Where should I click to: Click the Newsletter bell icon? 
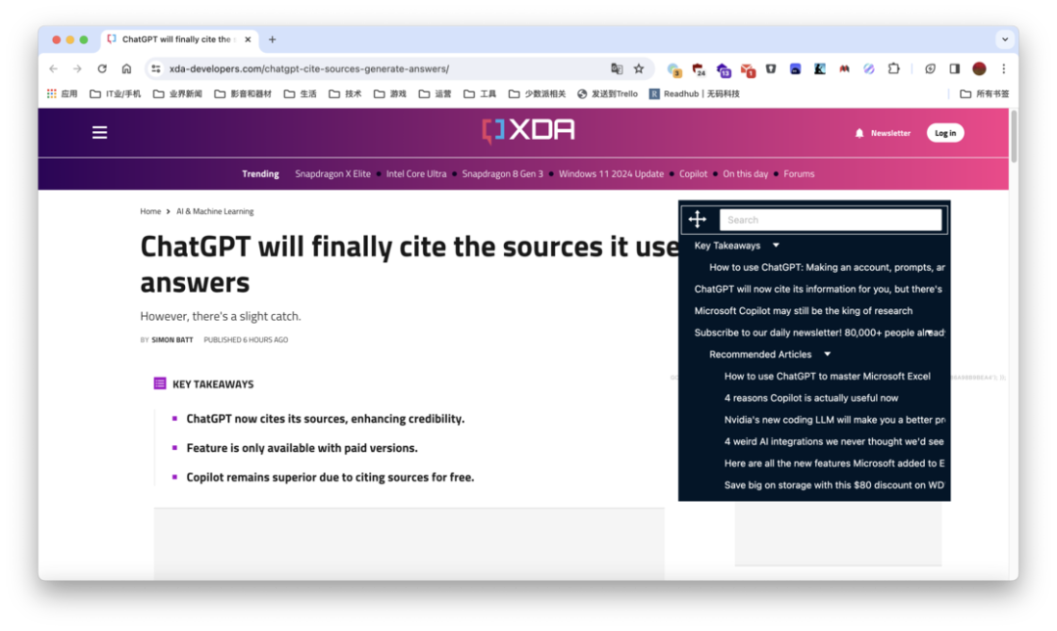coord(859,133)
